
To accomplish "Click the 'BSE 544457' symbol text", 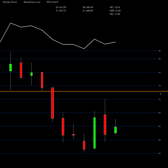I will [53, 2].
